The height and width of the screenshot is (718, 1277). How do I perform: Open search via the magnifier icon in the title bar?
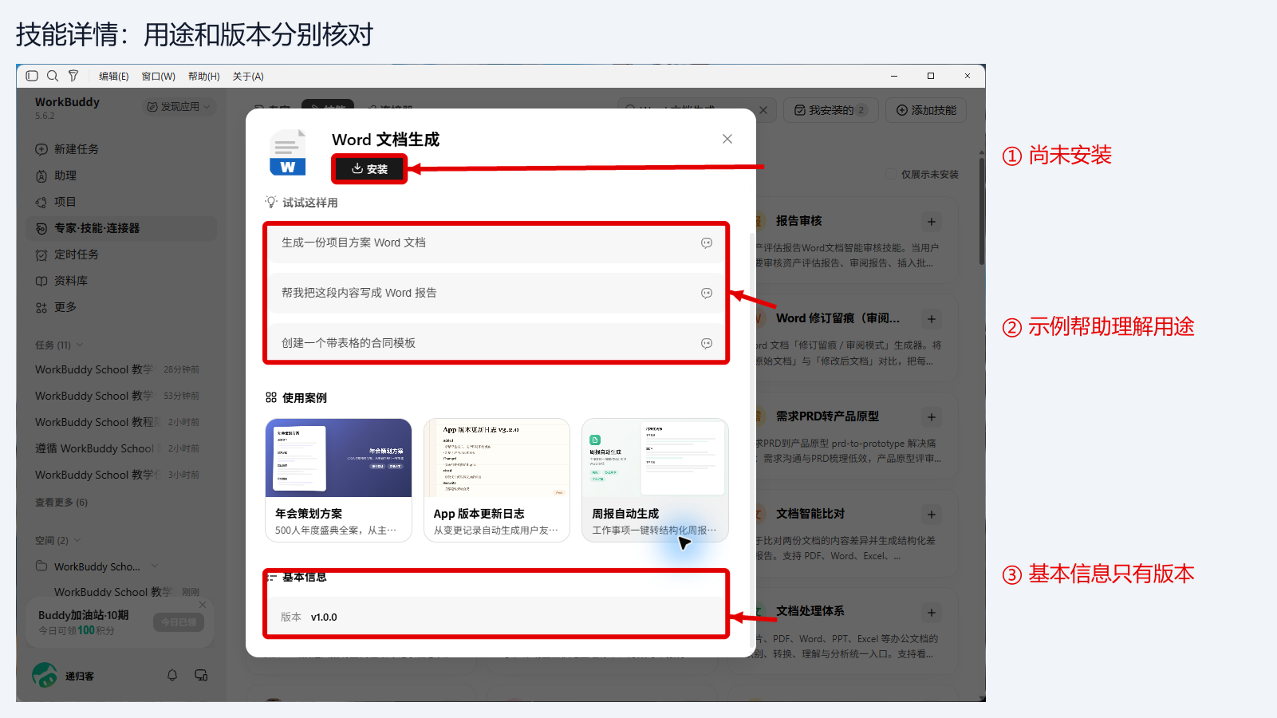pyautogui.click(x=53, y=76)
